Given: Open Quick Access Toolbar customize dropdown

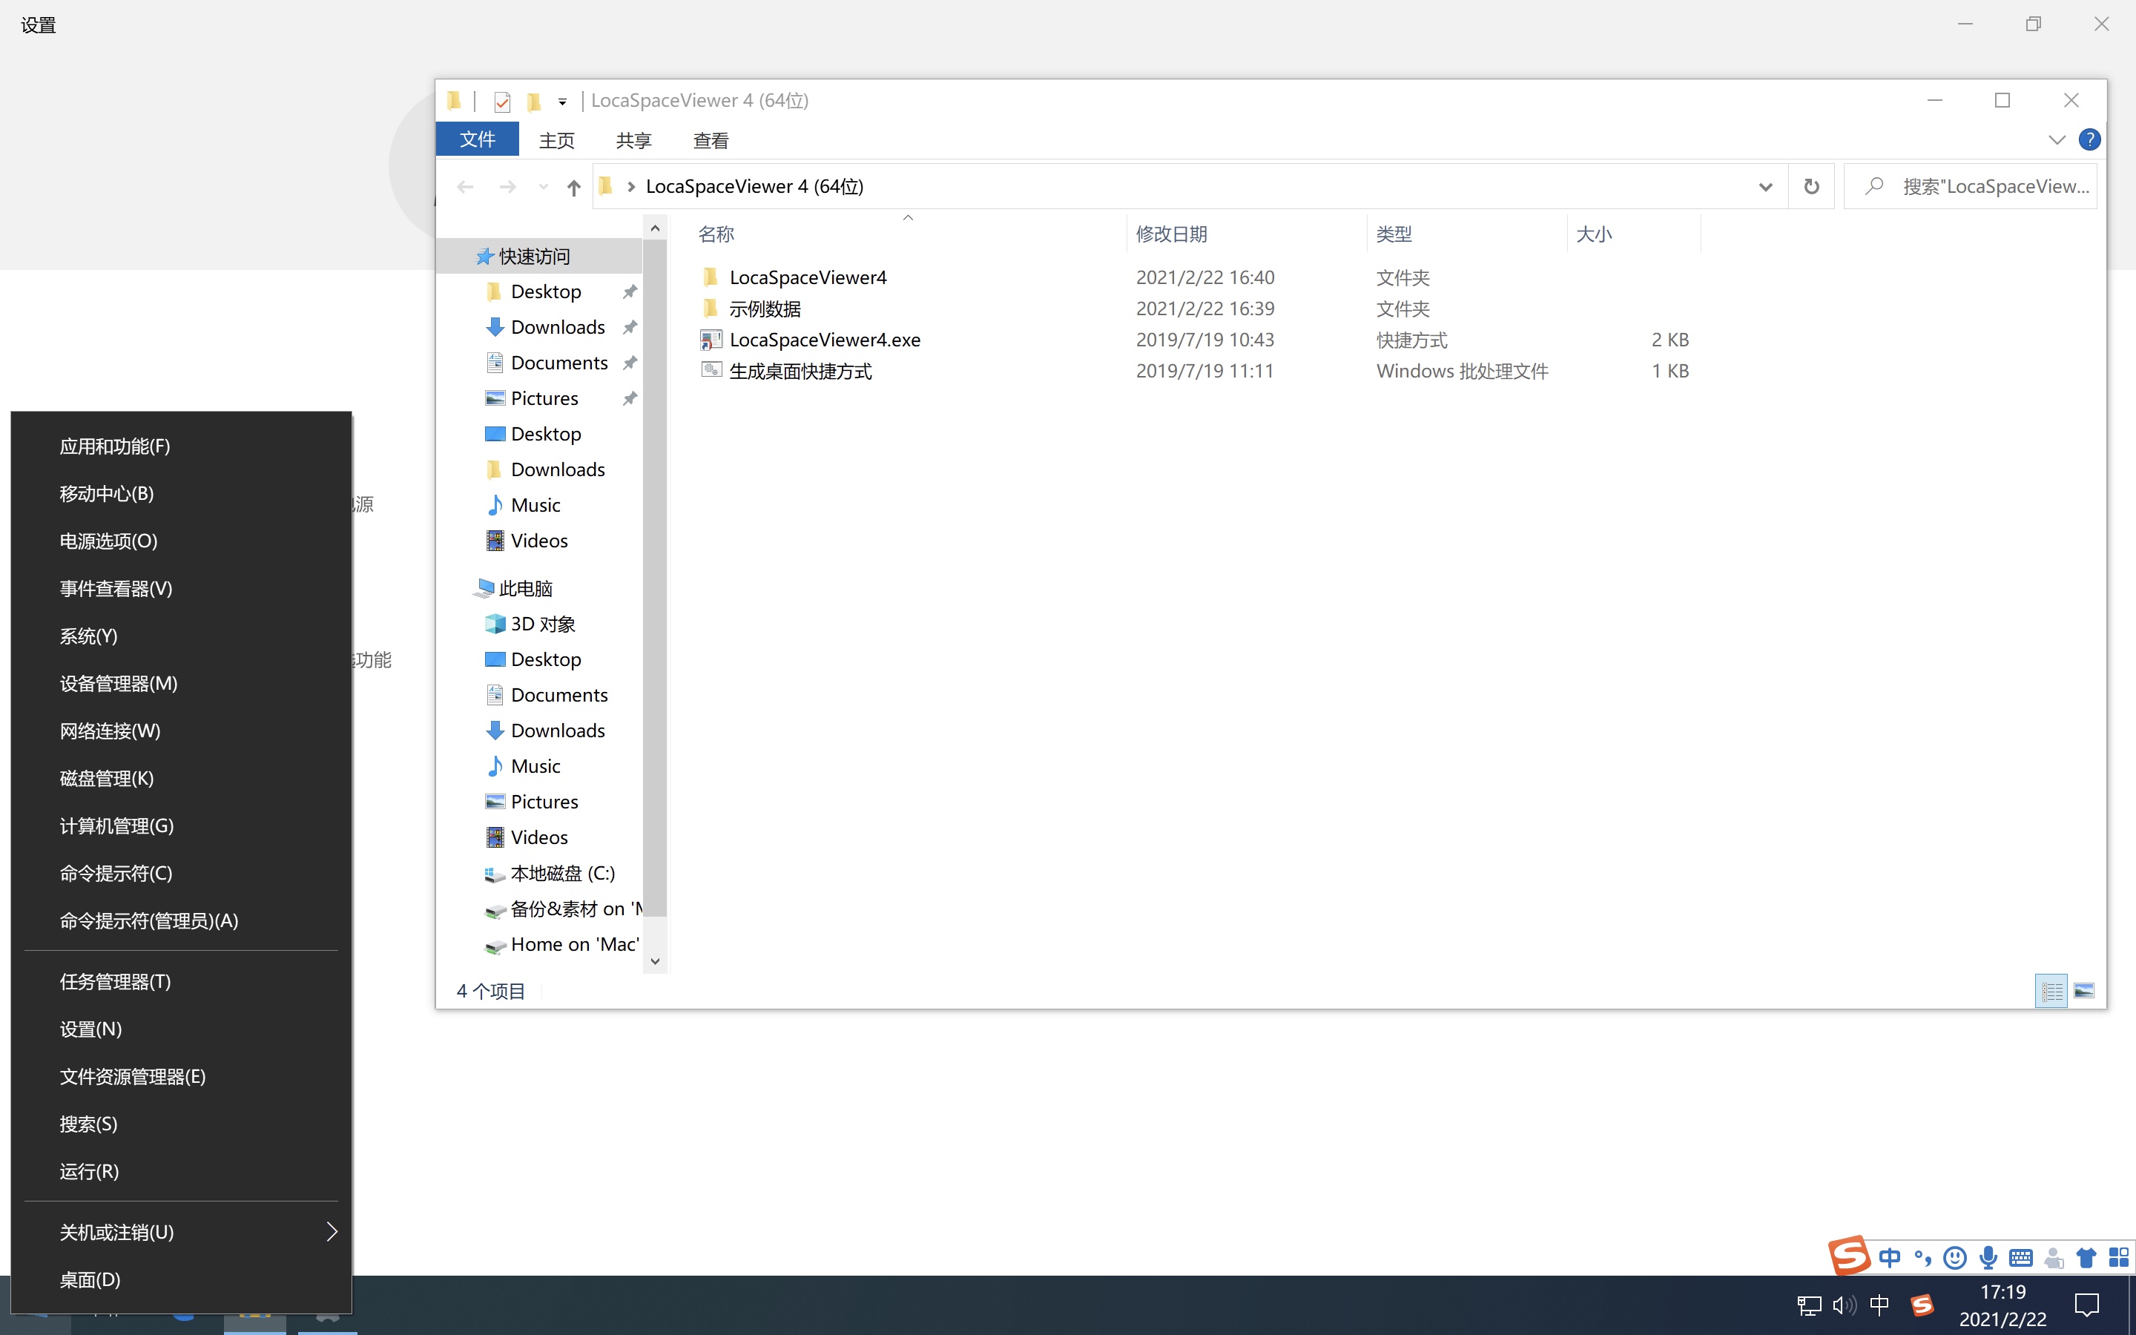Looking at the screenshot, I should click(563, 102).
